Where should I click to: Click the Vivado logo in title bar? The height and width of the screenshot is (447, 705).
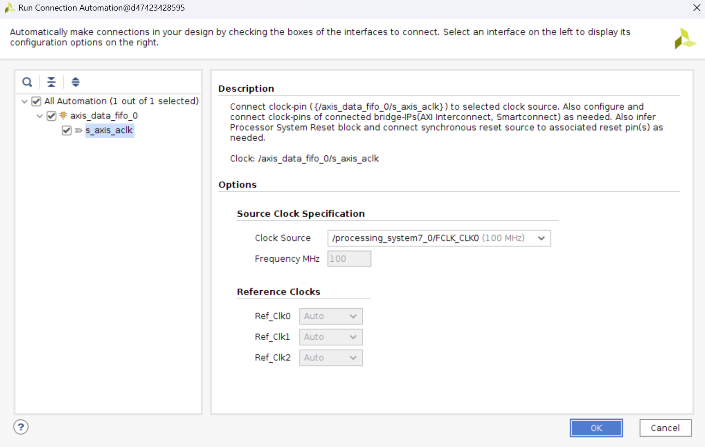click(x=9, y=8)
